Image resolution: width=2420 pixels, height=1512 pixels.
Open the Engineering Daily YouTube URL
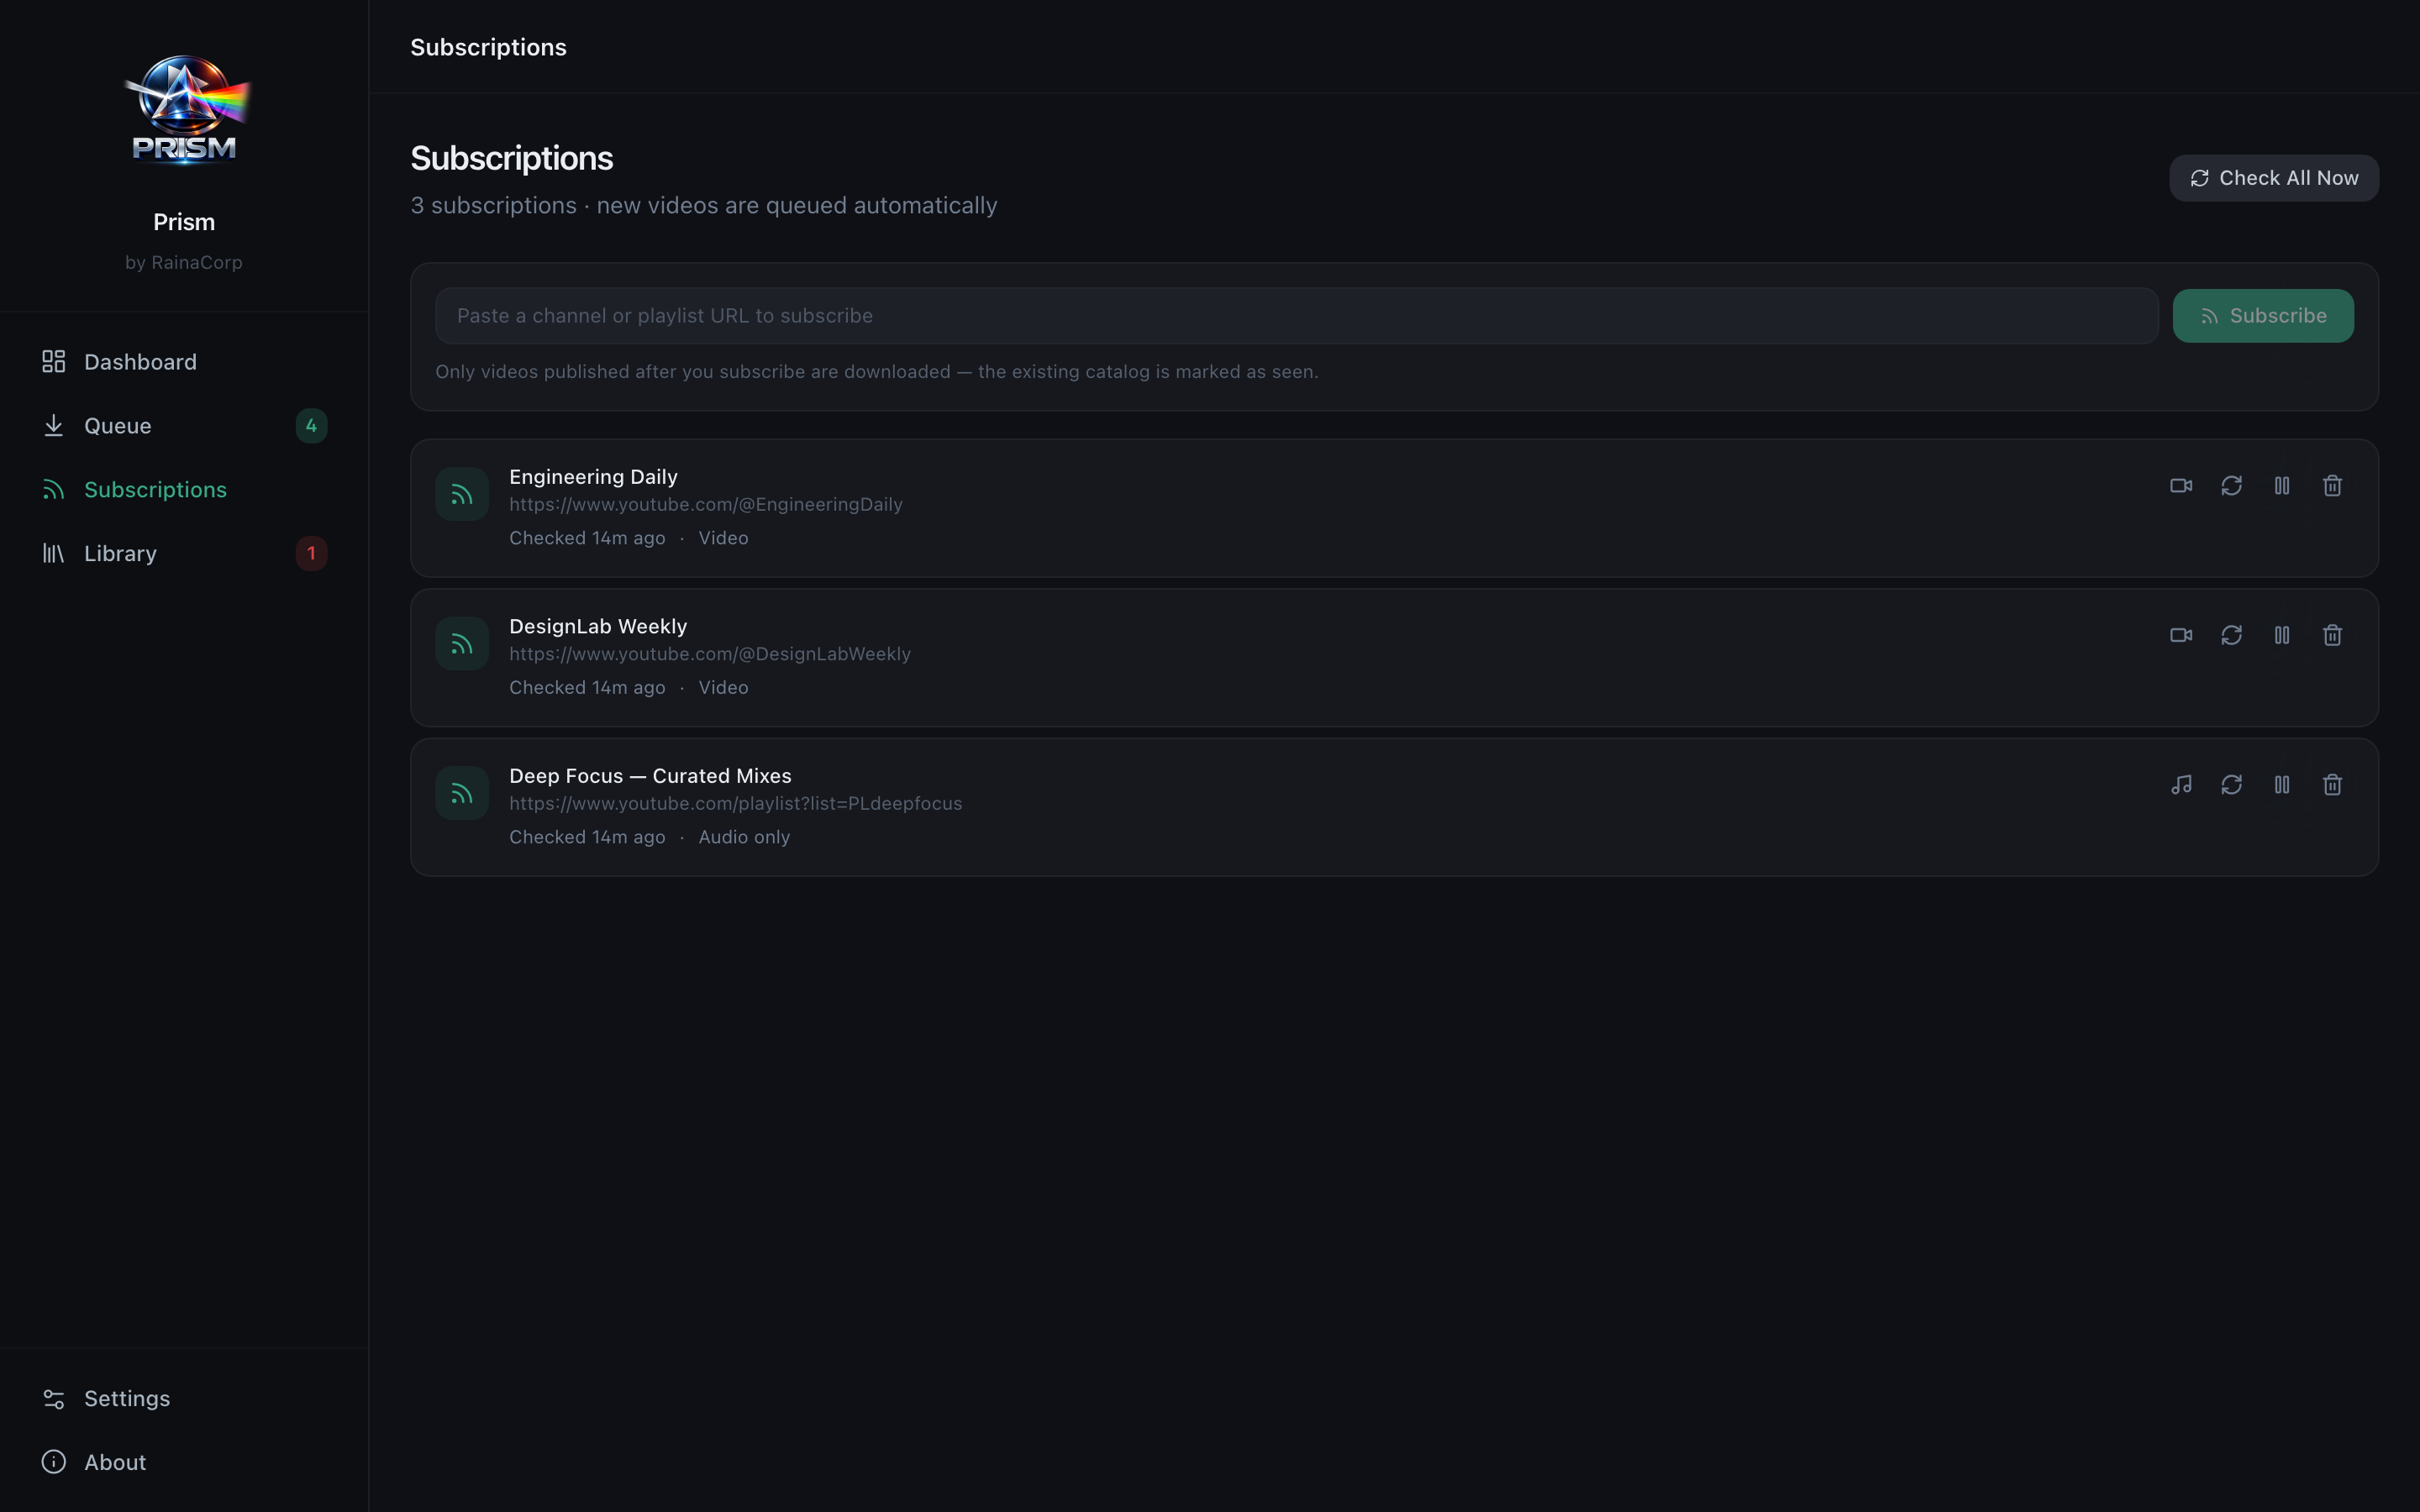[705, 505]
